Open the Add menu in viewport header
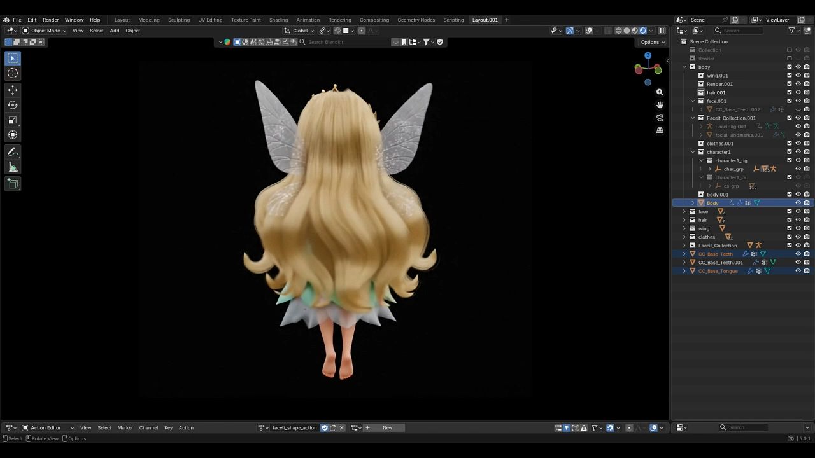This screenshot has height=458, width=815. tap(115, 31)
